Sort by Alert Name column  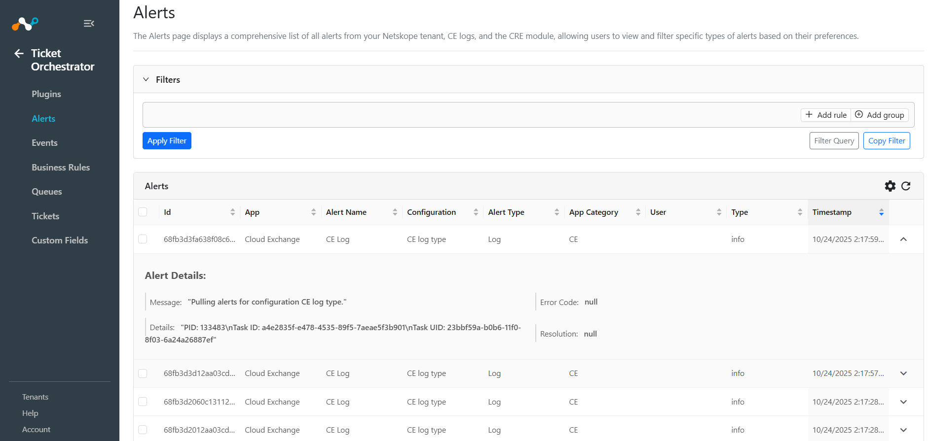(x=395, y=212)
